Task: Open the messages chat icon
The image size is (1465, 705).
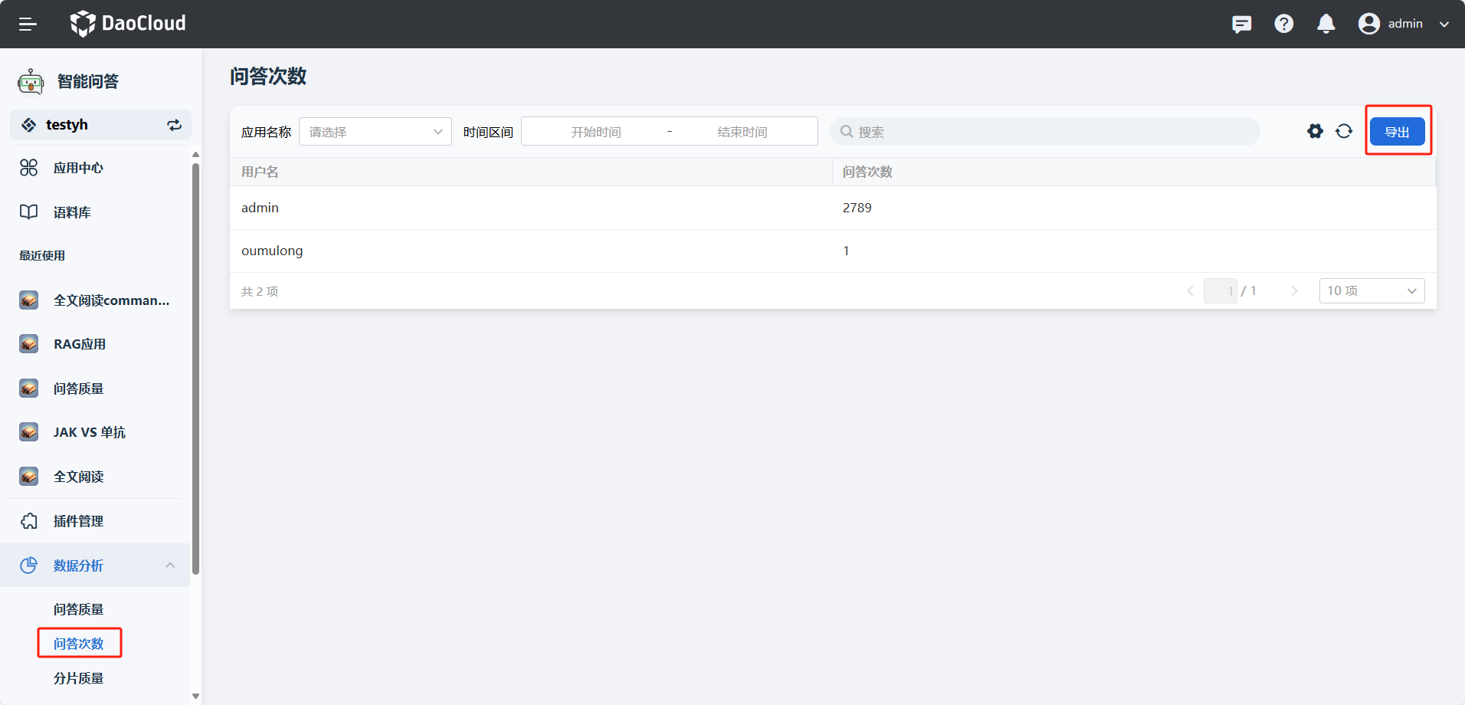Action: point(1241,25)
